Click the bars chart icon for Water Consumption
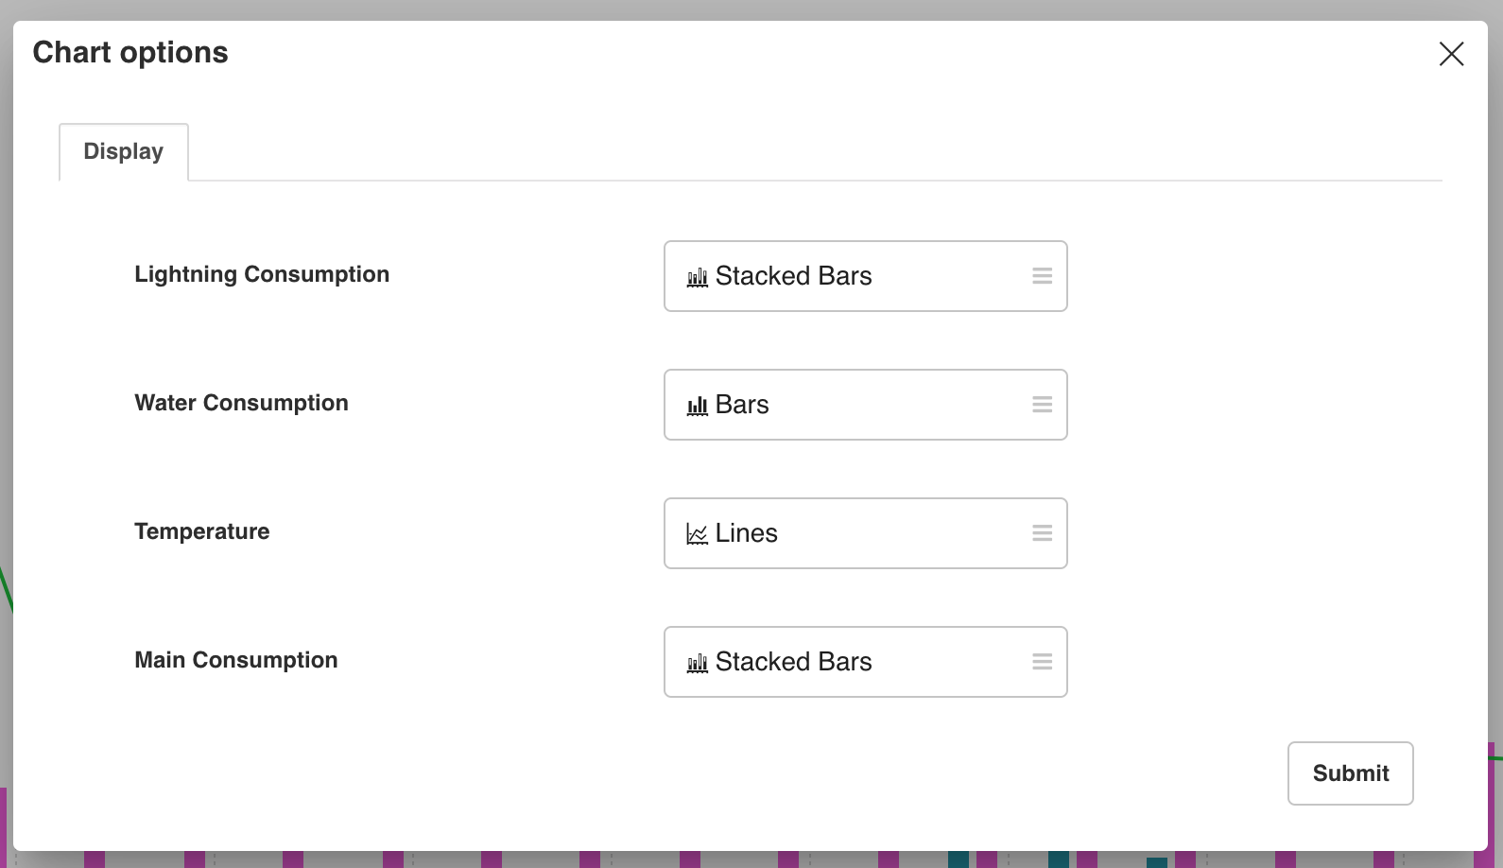This screenshot has width=1503, height=868. coord(698,406)
